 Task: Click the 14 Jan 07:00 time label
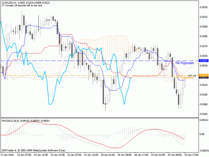pos(24,155)
